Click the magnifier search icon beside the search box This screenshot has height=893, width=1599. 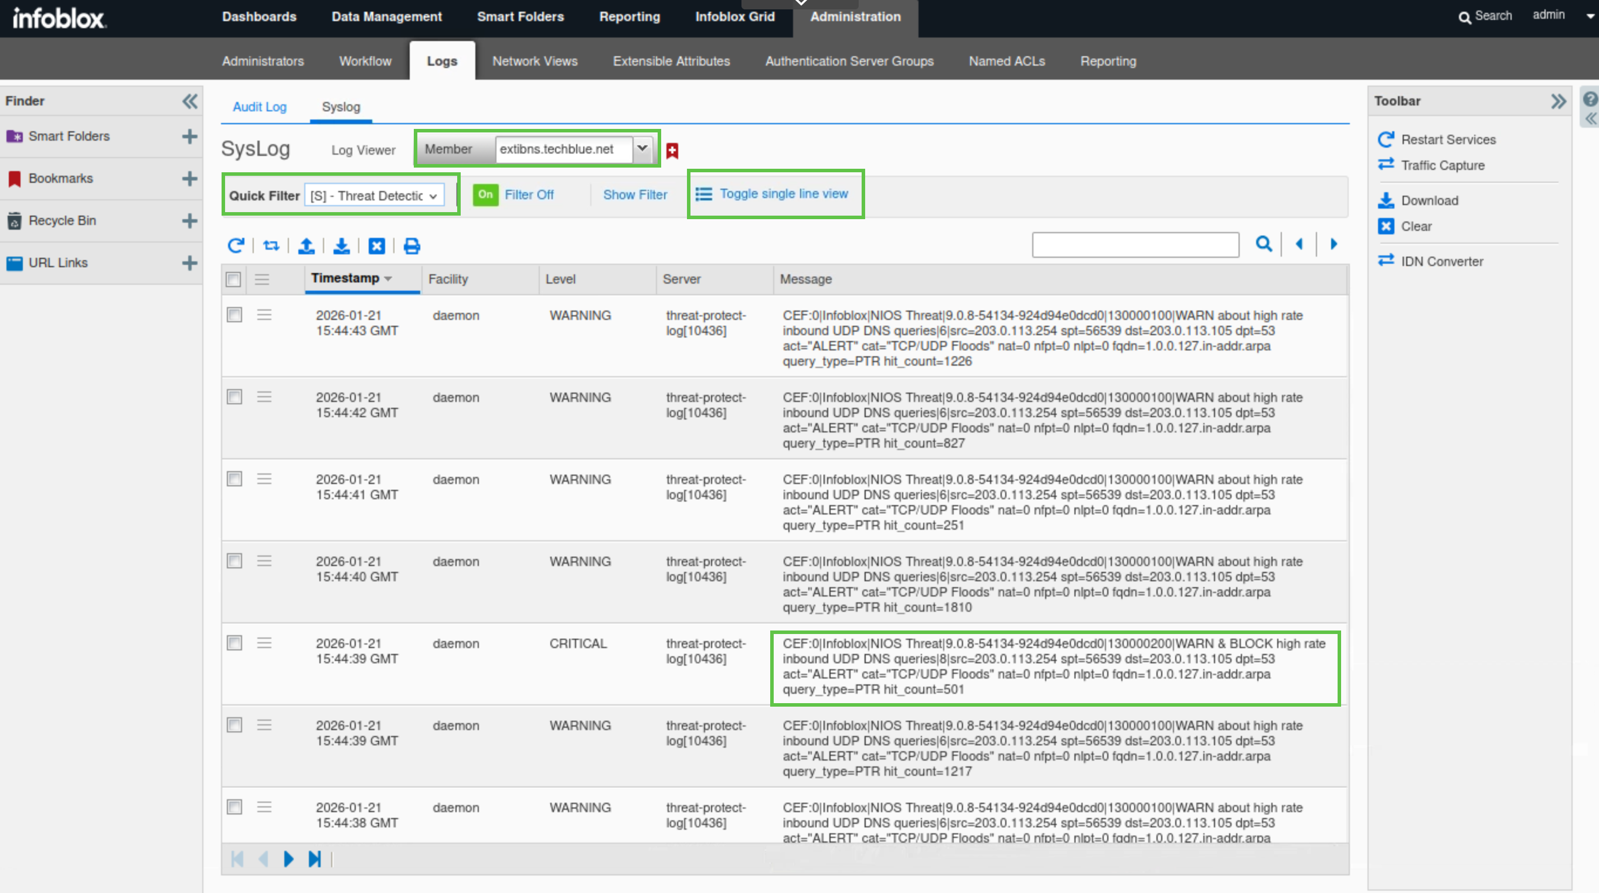[1263, 244]
